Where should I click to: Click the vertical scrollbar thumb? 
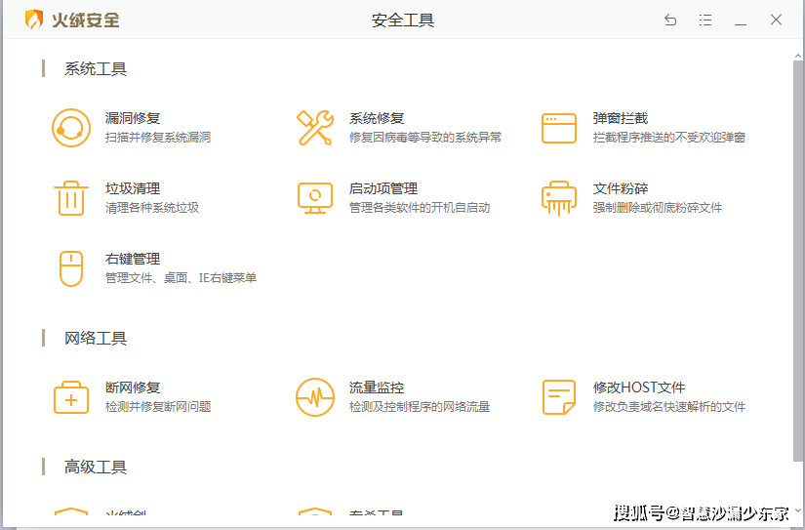(x=798, y=261)
